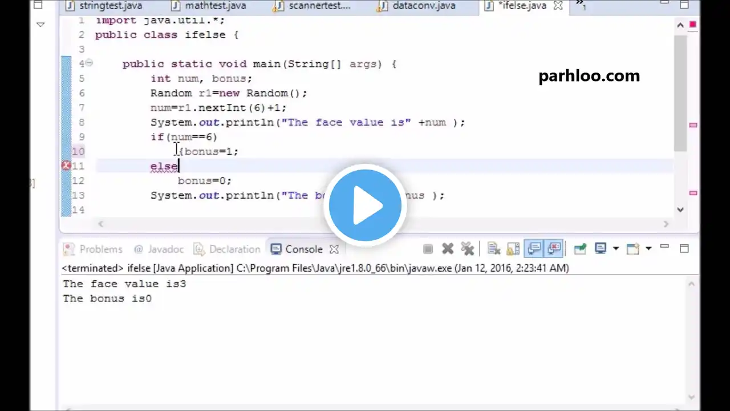
Task: Click the Console scroll down arrow
Action: pyautogui.click(x=692, y=397)
